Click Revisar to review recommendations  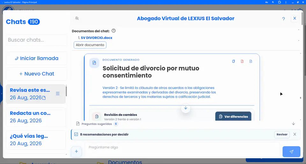[282, 134]
